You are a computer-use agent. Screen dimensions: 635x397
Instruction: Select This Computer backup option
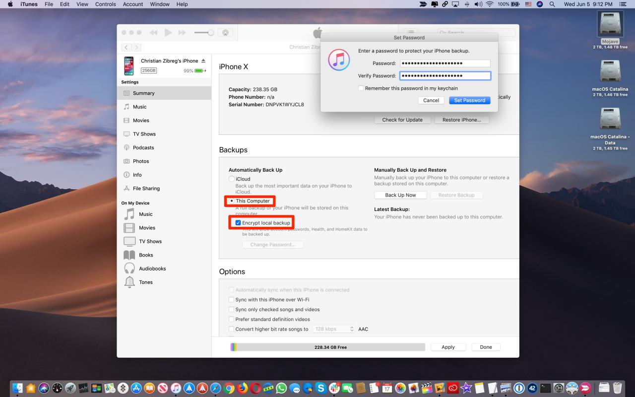(232, 201)
